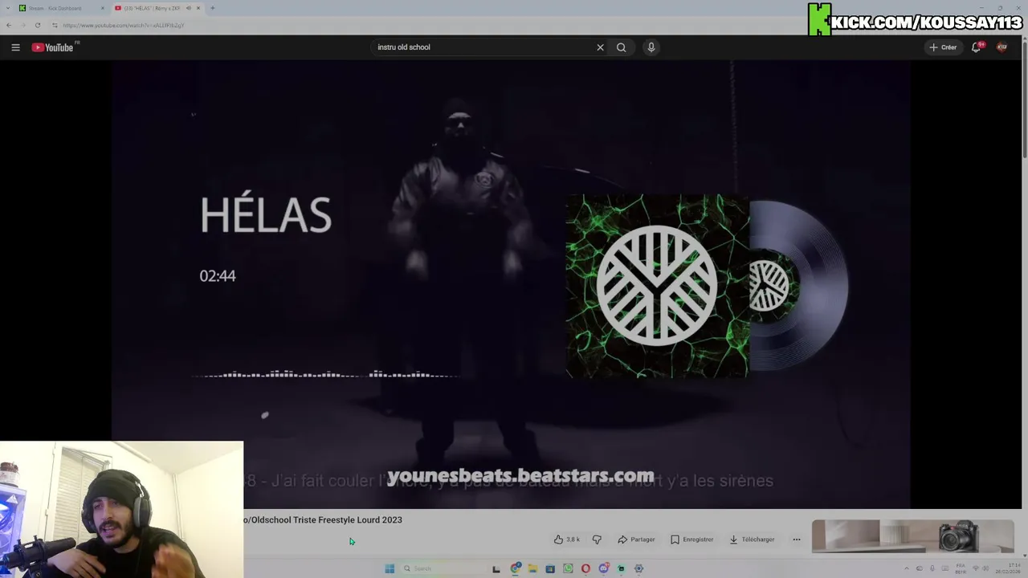Switch keyboard language FRA indicator
1028x578 pixels.
click(961, 568)
